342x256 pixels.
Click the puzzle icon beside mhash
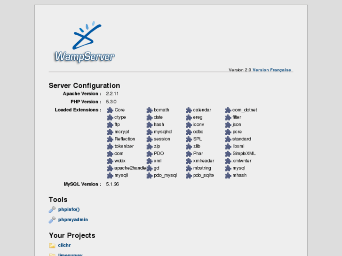pos(228,175)
